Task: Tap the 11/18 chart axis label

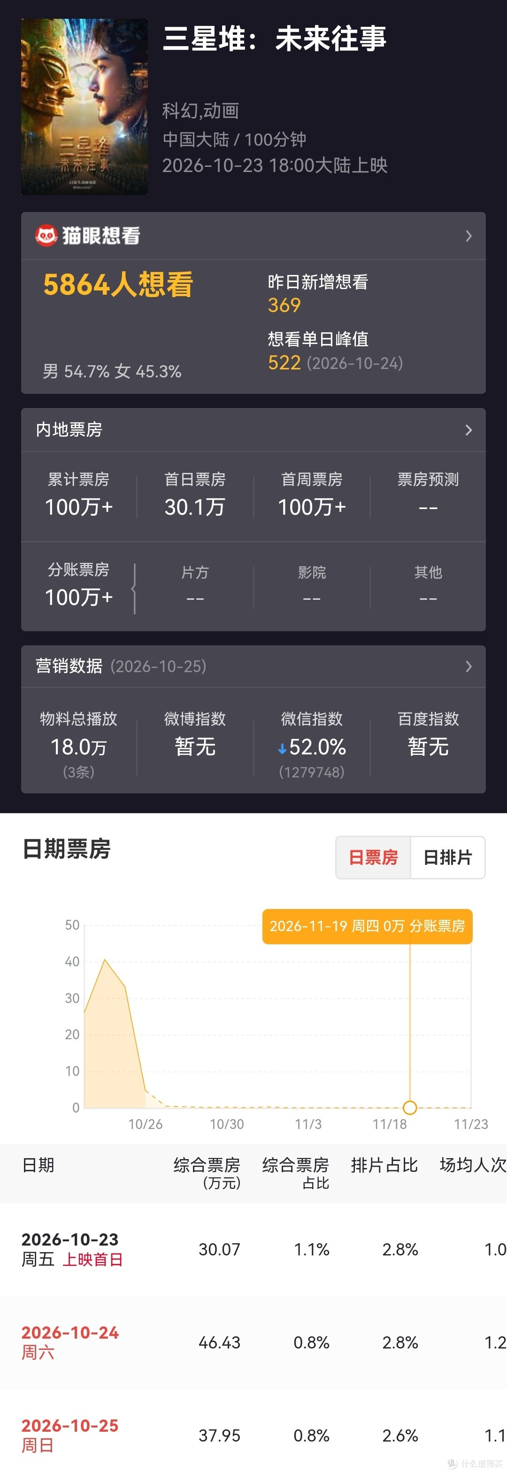Action: 390,1124
